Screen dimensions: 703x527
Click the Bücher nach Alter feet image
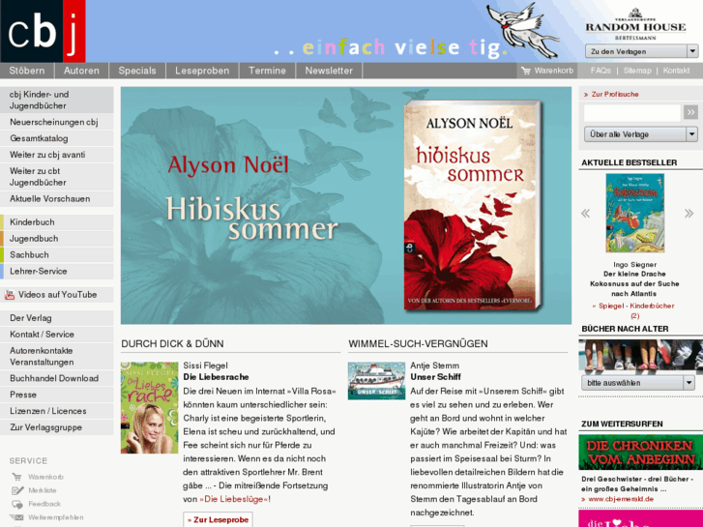[x=641, y=355]
